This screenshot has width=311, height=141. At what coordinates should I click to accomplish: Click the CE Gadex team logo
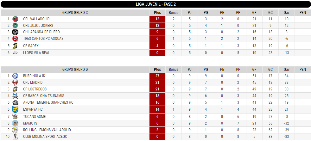pos(15,46)
